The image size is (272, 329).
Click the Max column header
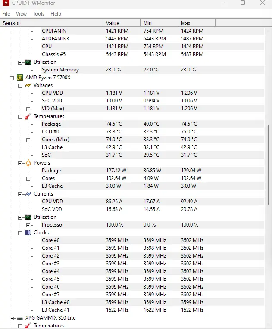click(x=197, y=23)
